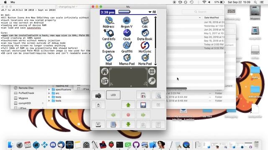268x150 pixels.
Task: Launch the Graffiti app
Action: click(127, 47)
